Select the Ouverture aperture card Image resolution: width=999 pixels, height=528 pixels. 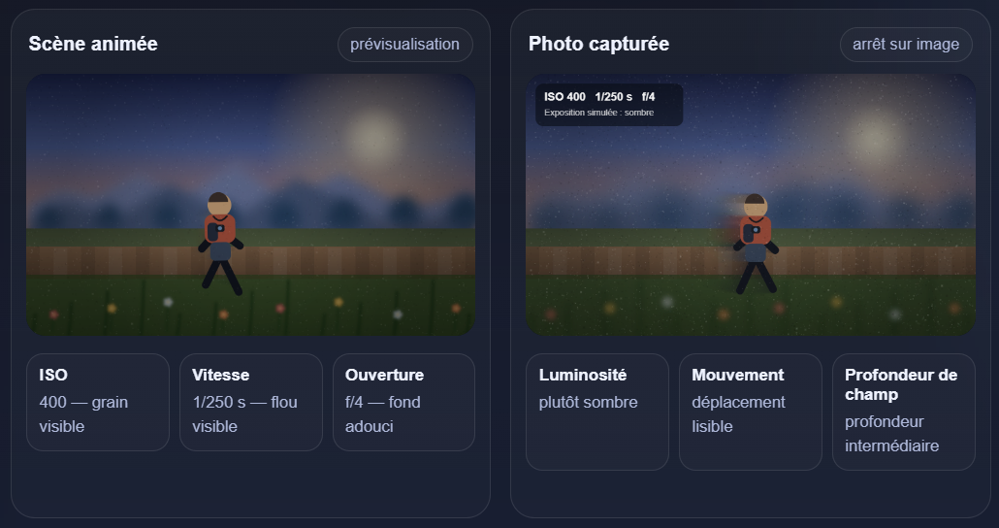(403, 402)
